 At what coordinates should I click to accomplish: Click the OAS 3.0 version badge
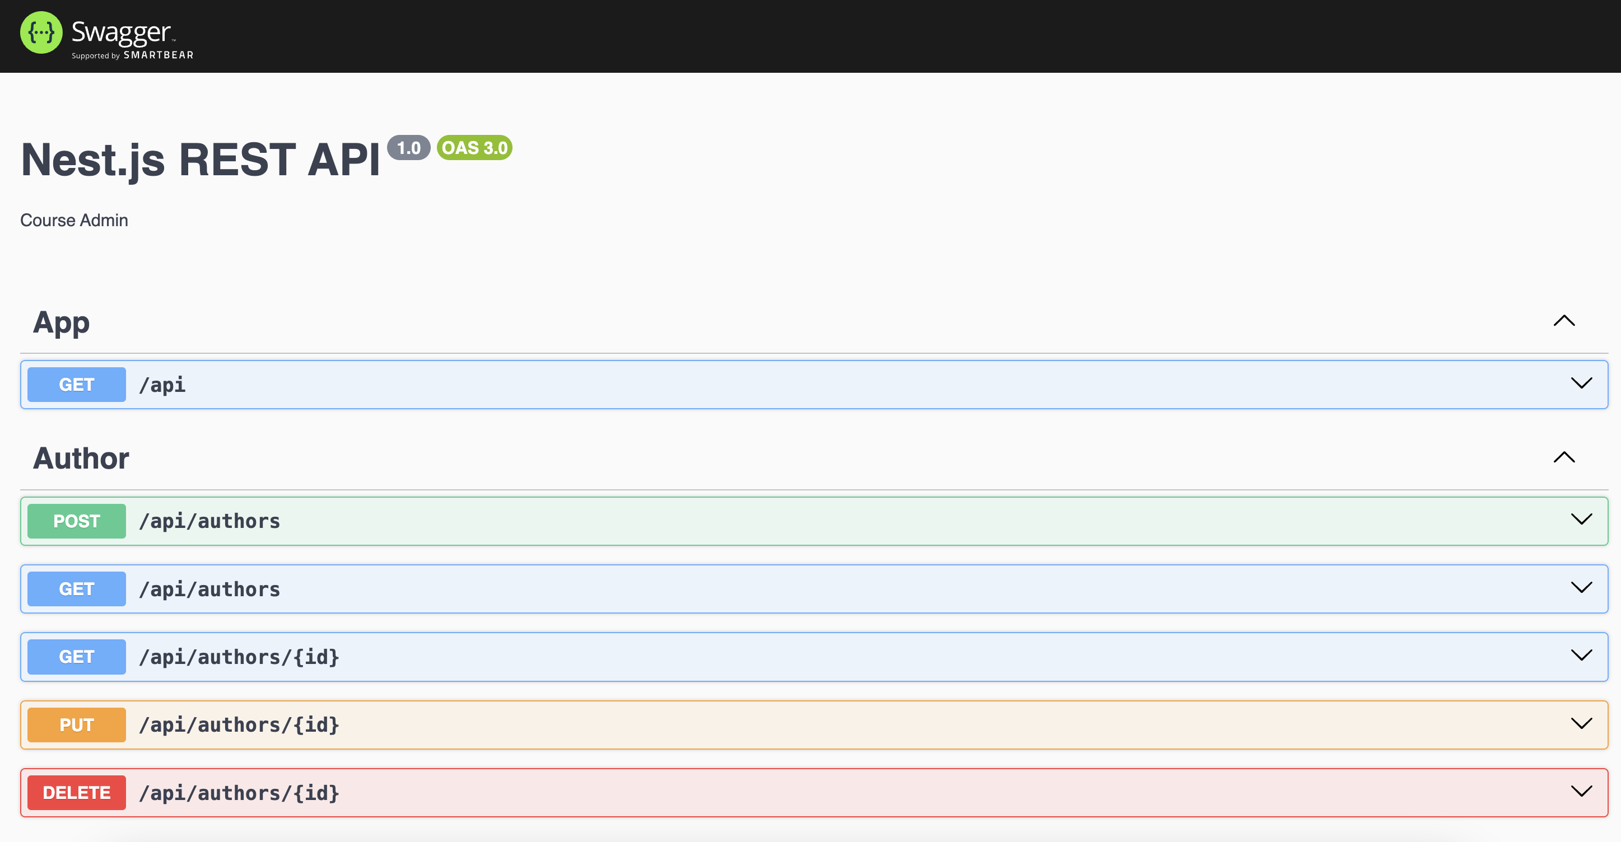pos(474,148)
